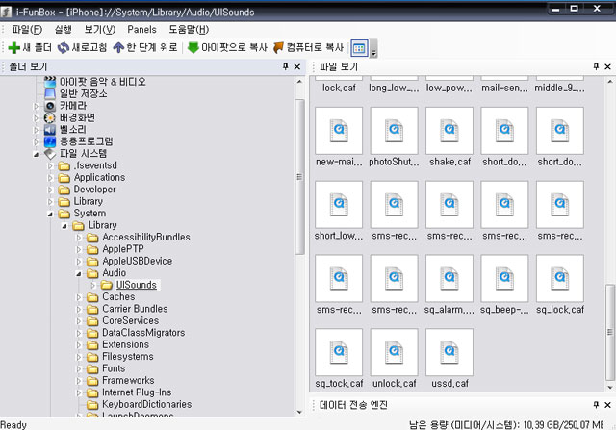Viewport: 616px width, 430px height.
Task: Select the Fonts folder
Action: (114, 368)
